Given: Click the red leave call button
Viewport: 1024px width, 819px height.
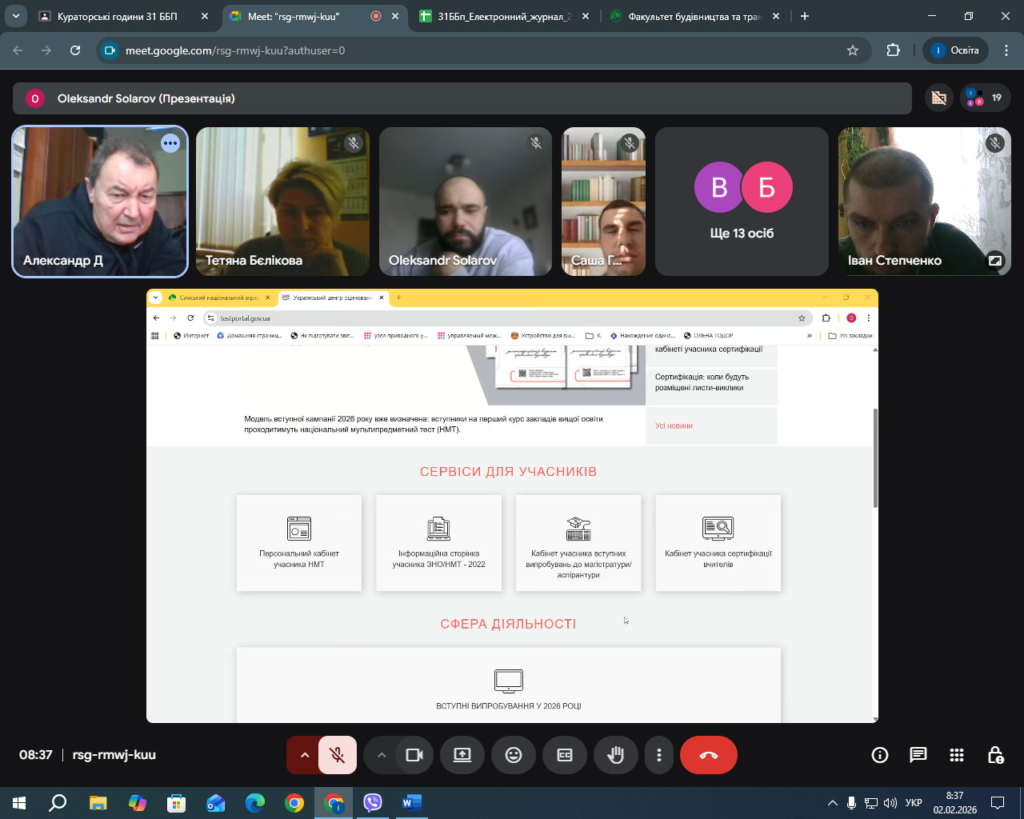Looking at the screenshot, I should pos(708,755).
